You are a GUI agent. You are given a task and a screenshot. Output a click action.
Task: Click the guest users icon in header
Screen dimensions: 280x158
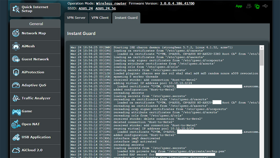249,6
